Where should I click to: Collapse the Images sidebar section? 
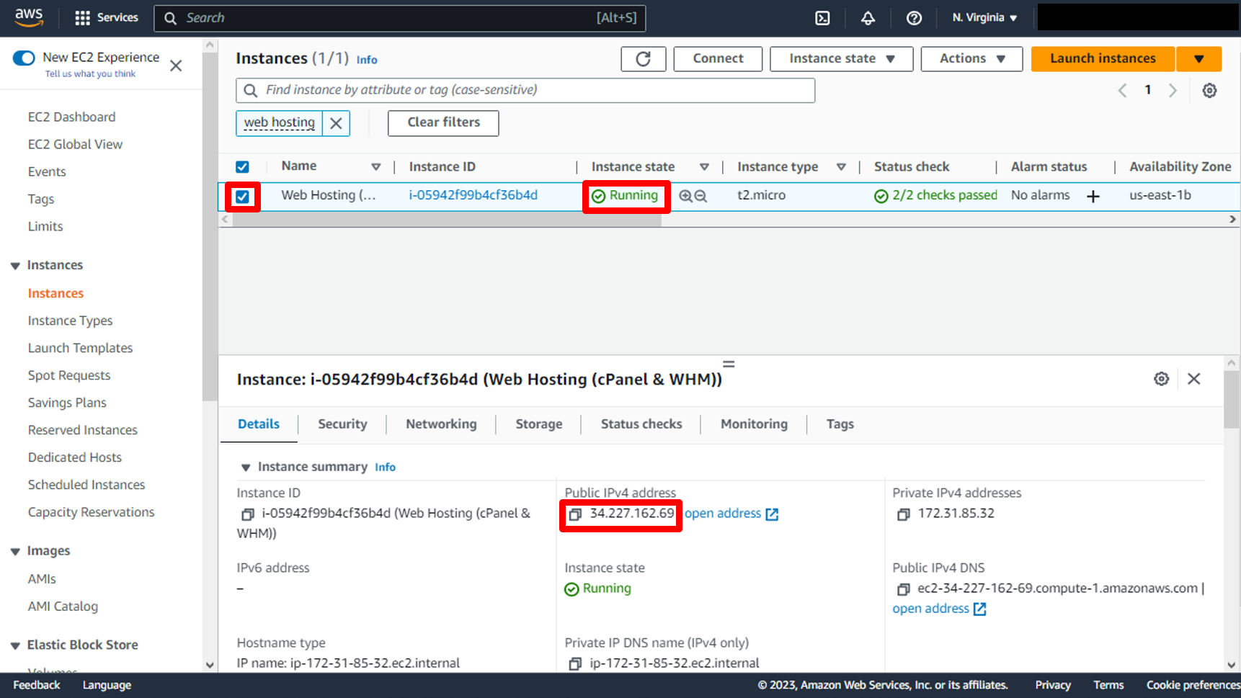coord(15,552)
